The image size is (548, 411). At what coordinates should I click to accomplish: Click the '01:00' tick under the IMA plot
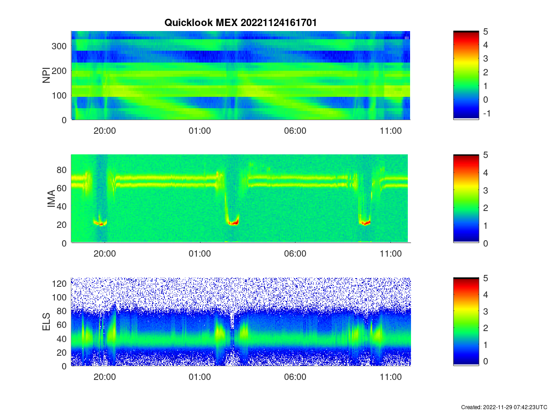coord(200,254)
